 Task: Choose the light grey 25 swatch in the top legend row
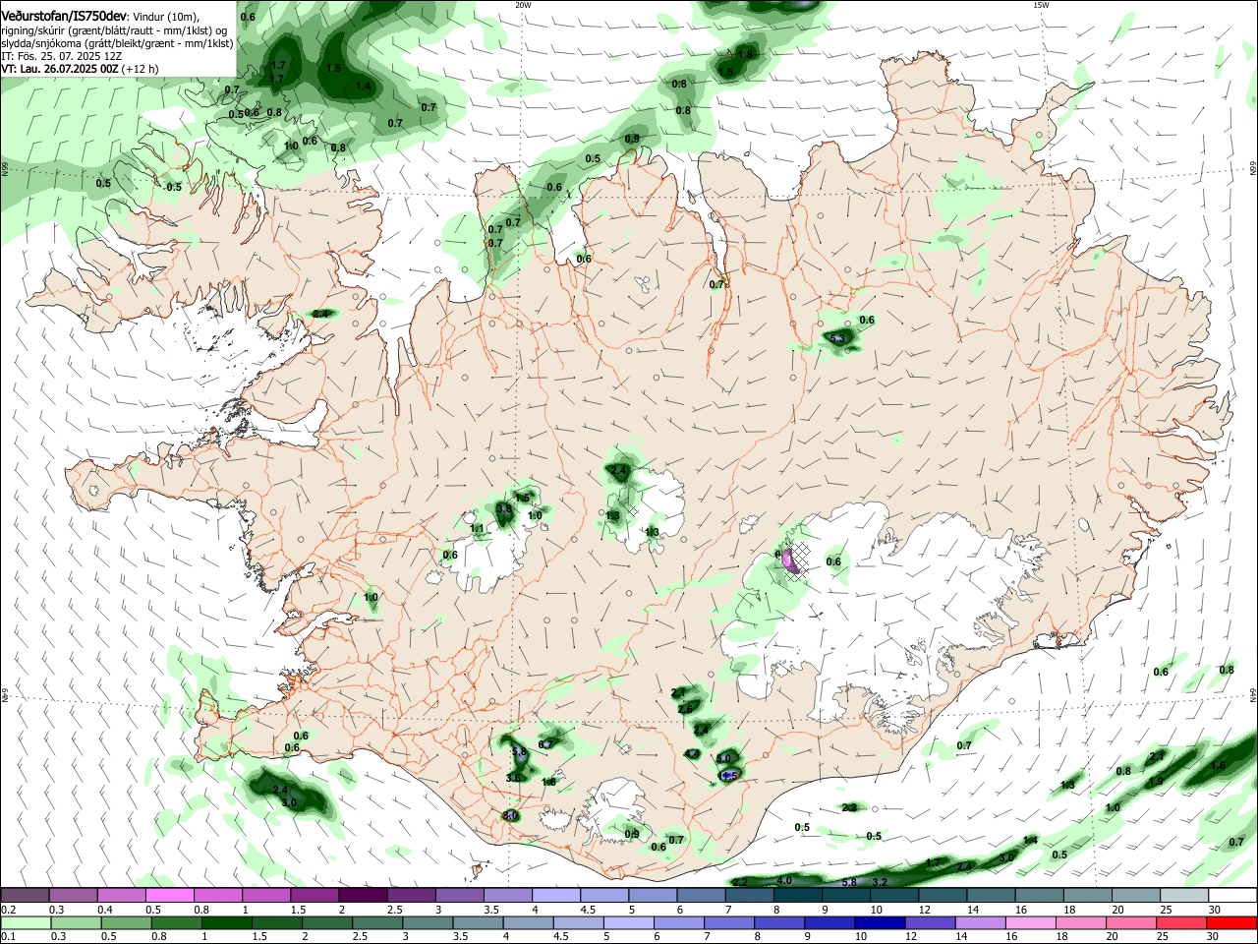coord(1184,895)
